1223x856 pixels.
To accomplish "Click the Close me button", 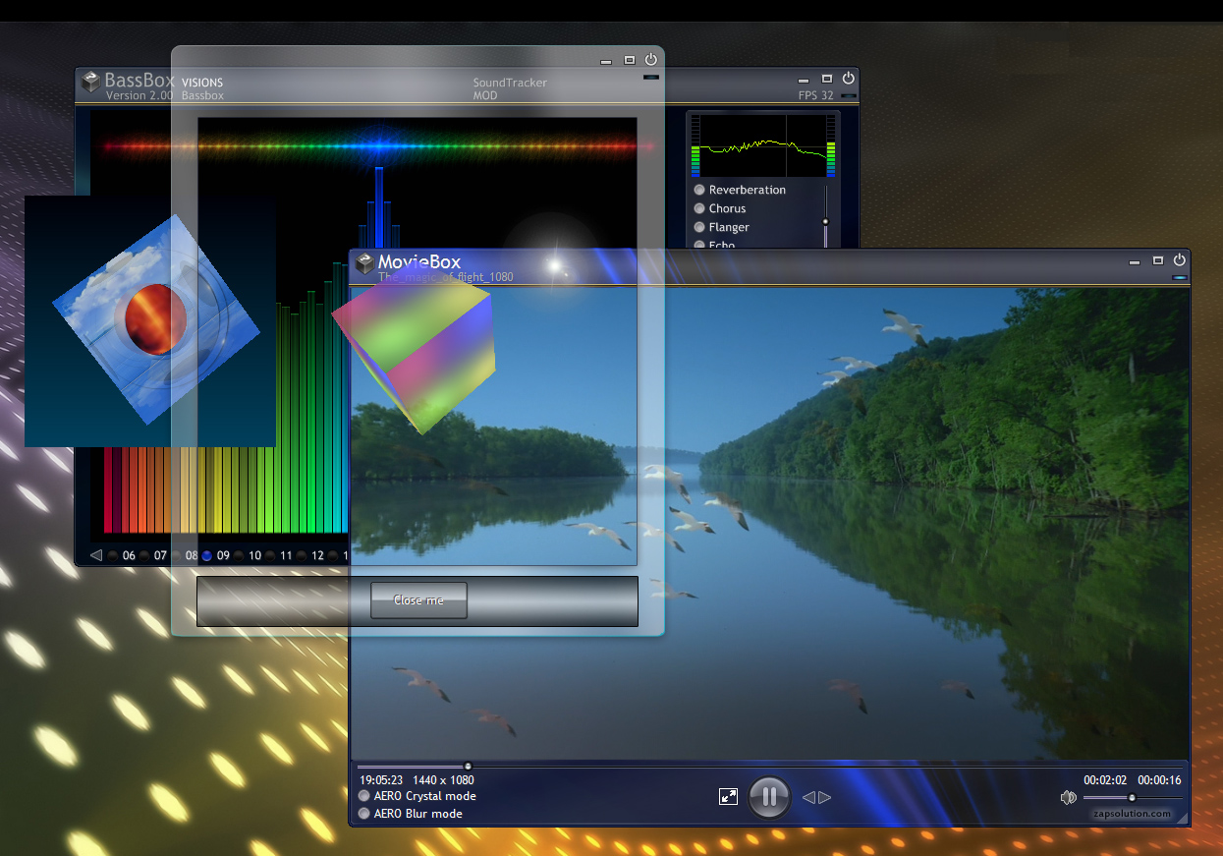I will click(x=418, y=600).
